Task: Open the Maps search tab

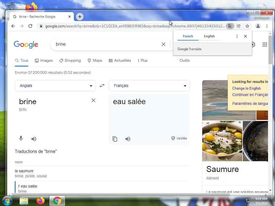Action: [x=95, y=61]
